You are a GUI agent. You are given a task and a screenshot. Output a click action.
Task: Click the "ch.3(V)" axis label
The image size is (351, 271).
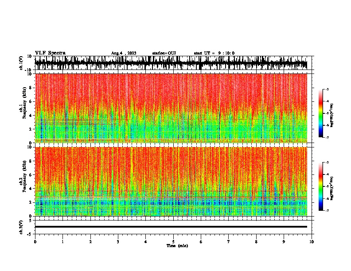point(21,228)
